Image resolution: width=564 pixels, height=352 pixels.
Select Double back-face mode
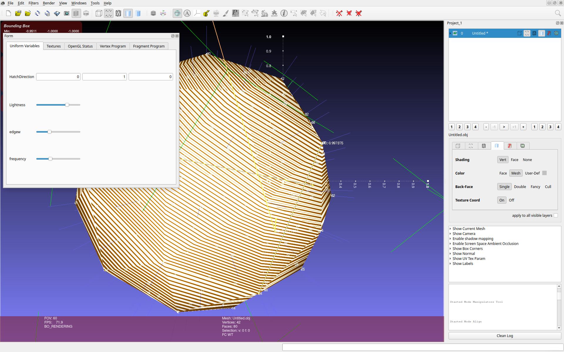[520, 187]
